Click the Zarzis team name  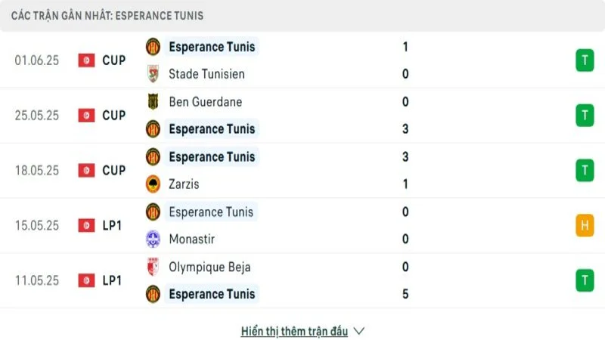point(184,184)
